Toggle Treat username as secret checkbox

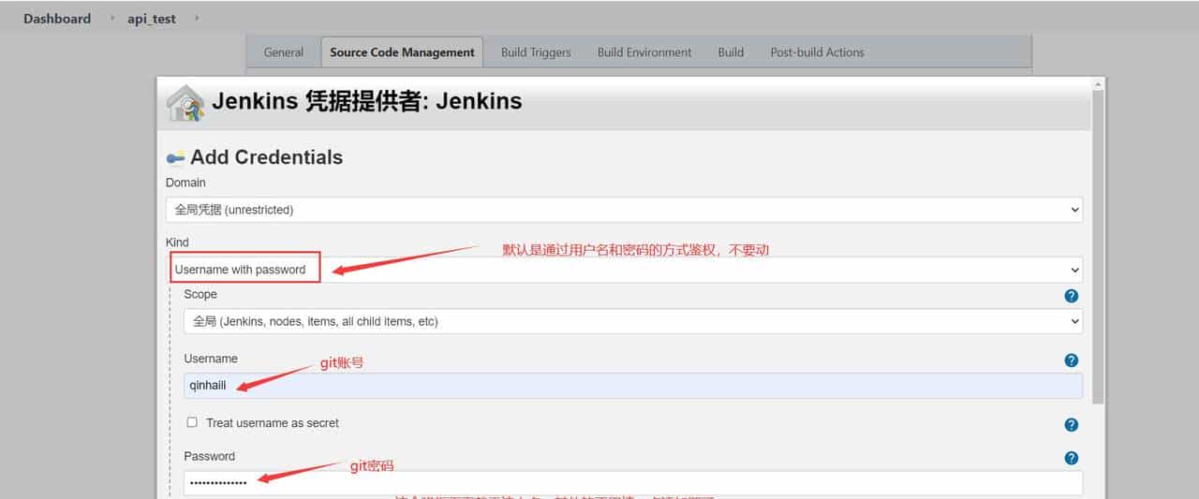(x=192, y=422)
